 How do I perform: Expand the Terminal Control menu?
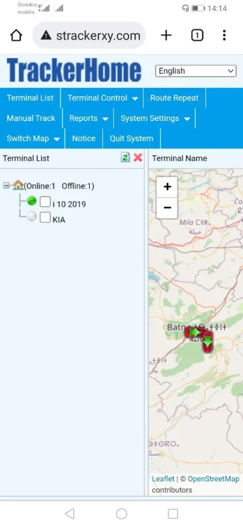[x=103, y=98]
